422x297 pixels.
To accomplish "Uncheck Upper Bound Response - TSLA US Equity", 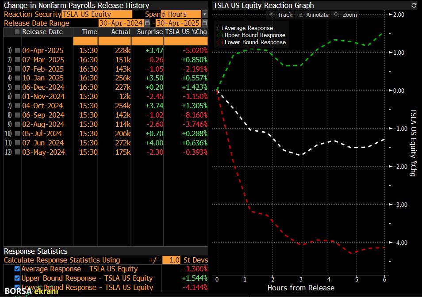I will click(17, 278).
